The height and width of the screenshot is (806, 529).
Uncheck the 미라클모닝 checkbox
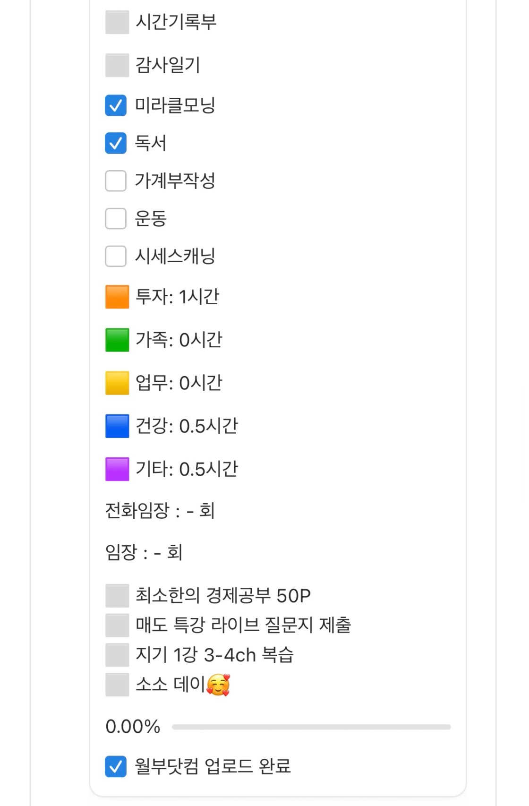click(x=116, y=105)
